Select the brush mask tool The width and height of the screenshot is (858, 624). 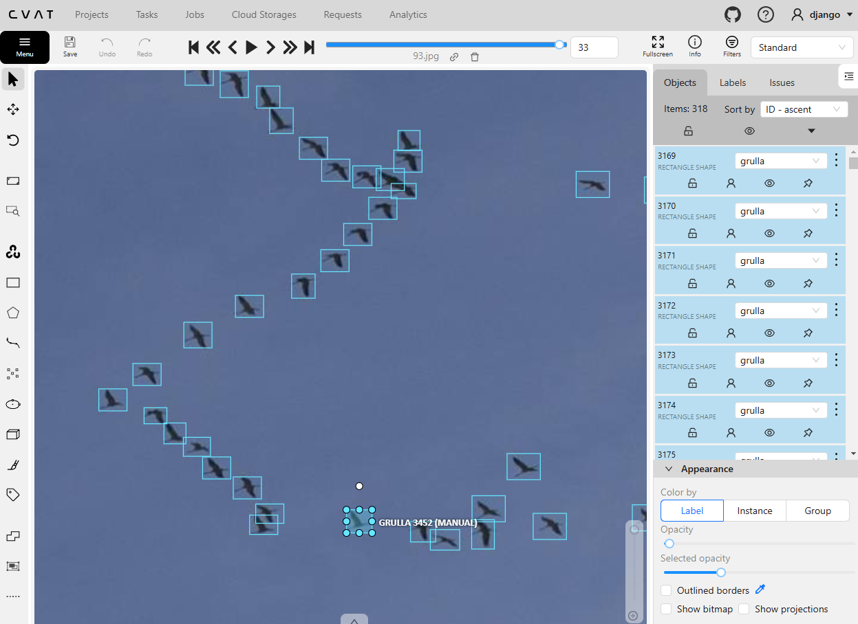pyautogui.click(x=12, y=465)
